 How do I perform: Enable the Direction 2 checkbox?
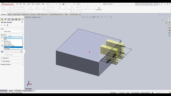click(x=2, y=58)
